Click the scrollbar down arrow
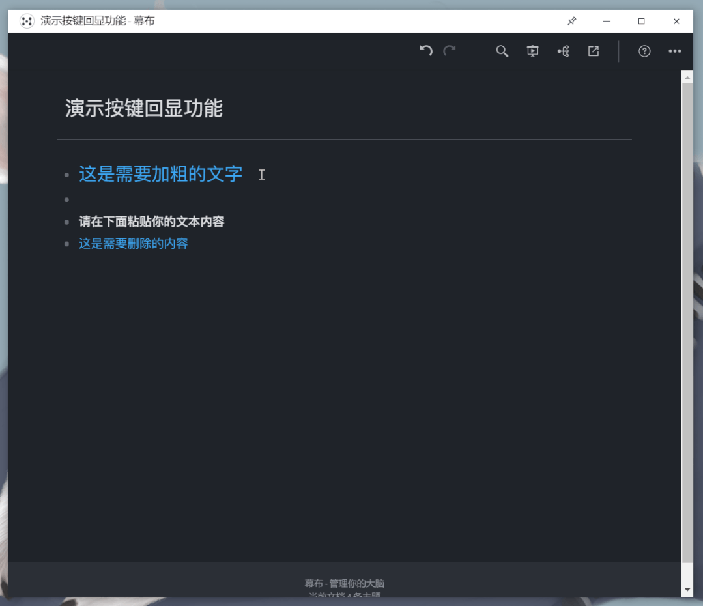703x606 pixels. [x=687, y=590]
